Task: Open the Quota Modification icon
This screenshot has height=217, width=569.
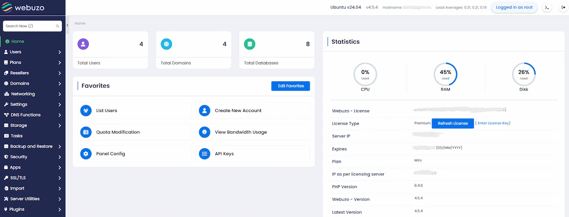Action: click(86, 132)
